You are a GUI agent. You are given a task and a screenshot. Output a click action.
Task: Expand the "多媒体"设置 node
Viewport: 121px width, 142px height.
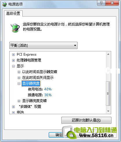[13, 107]
